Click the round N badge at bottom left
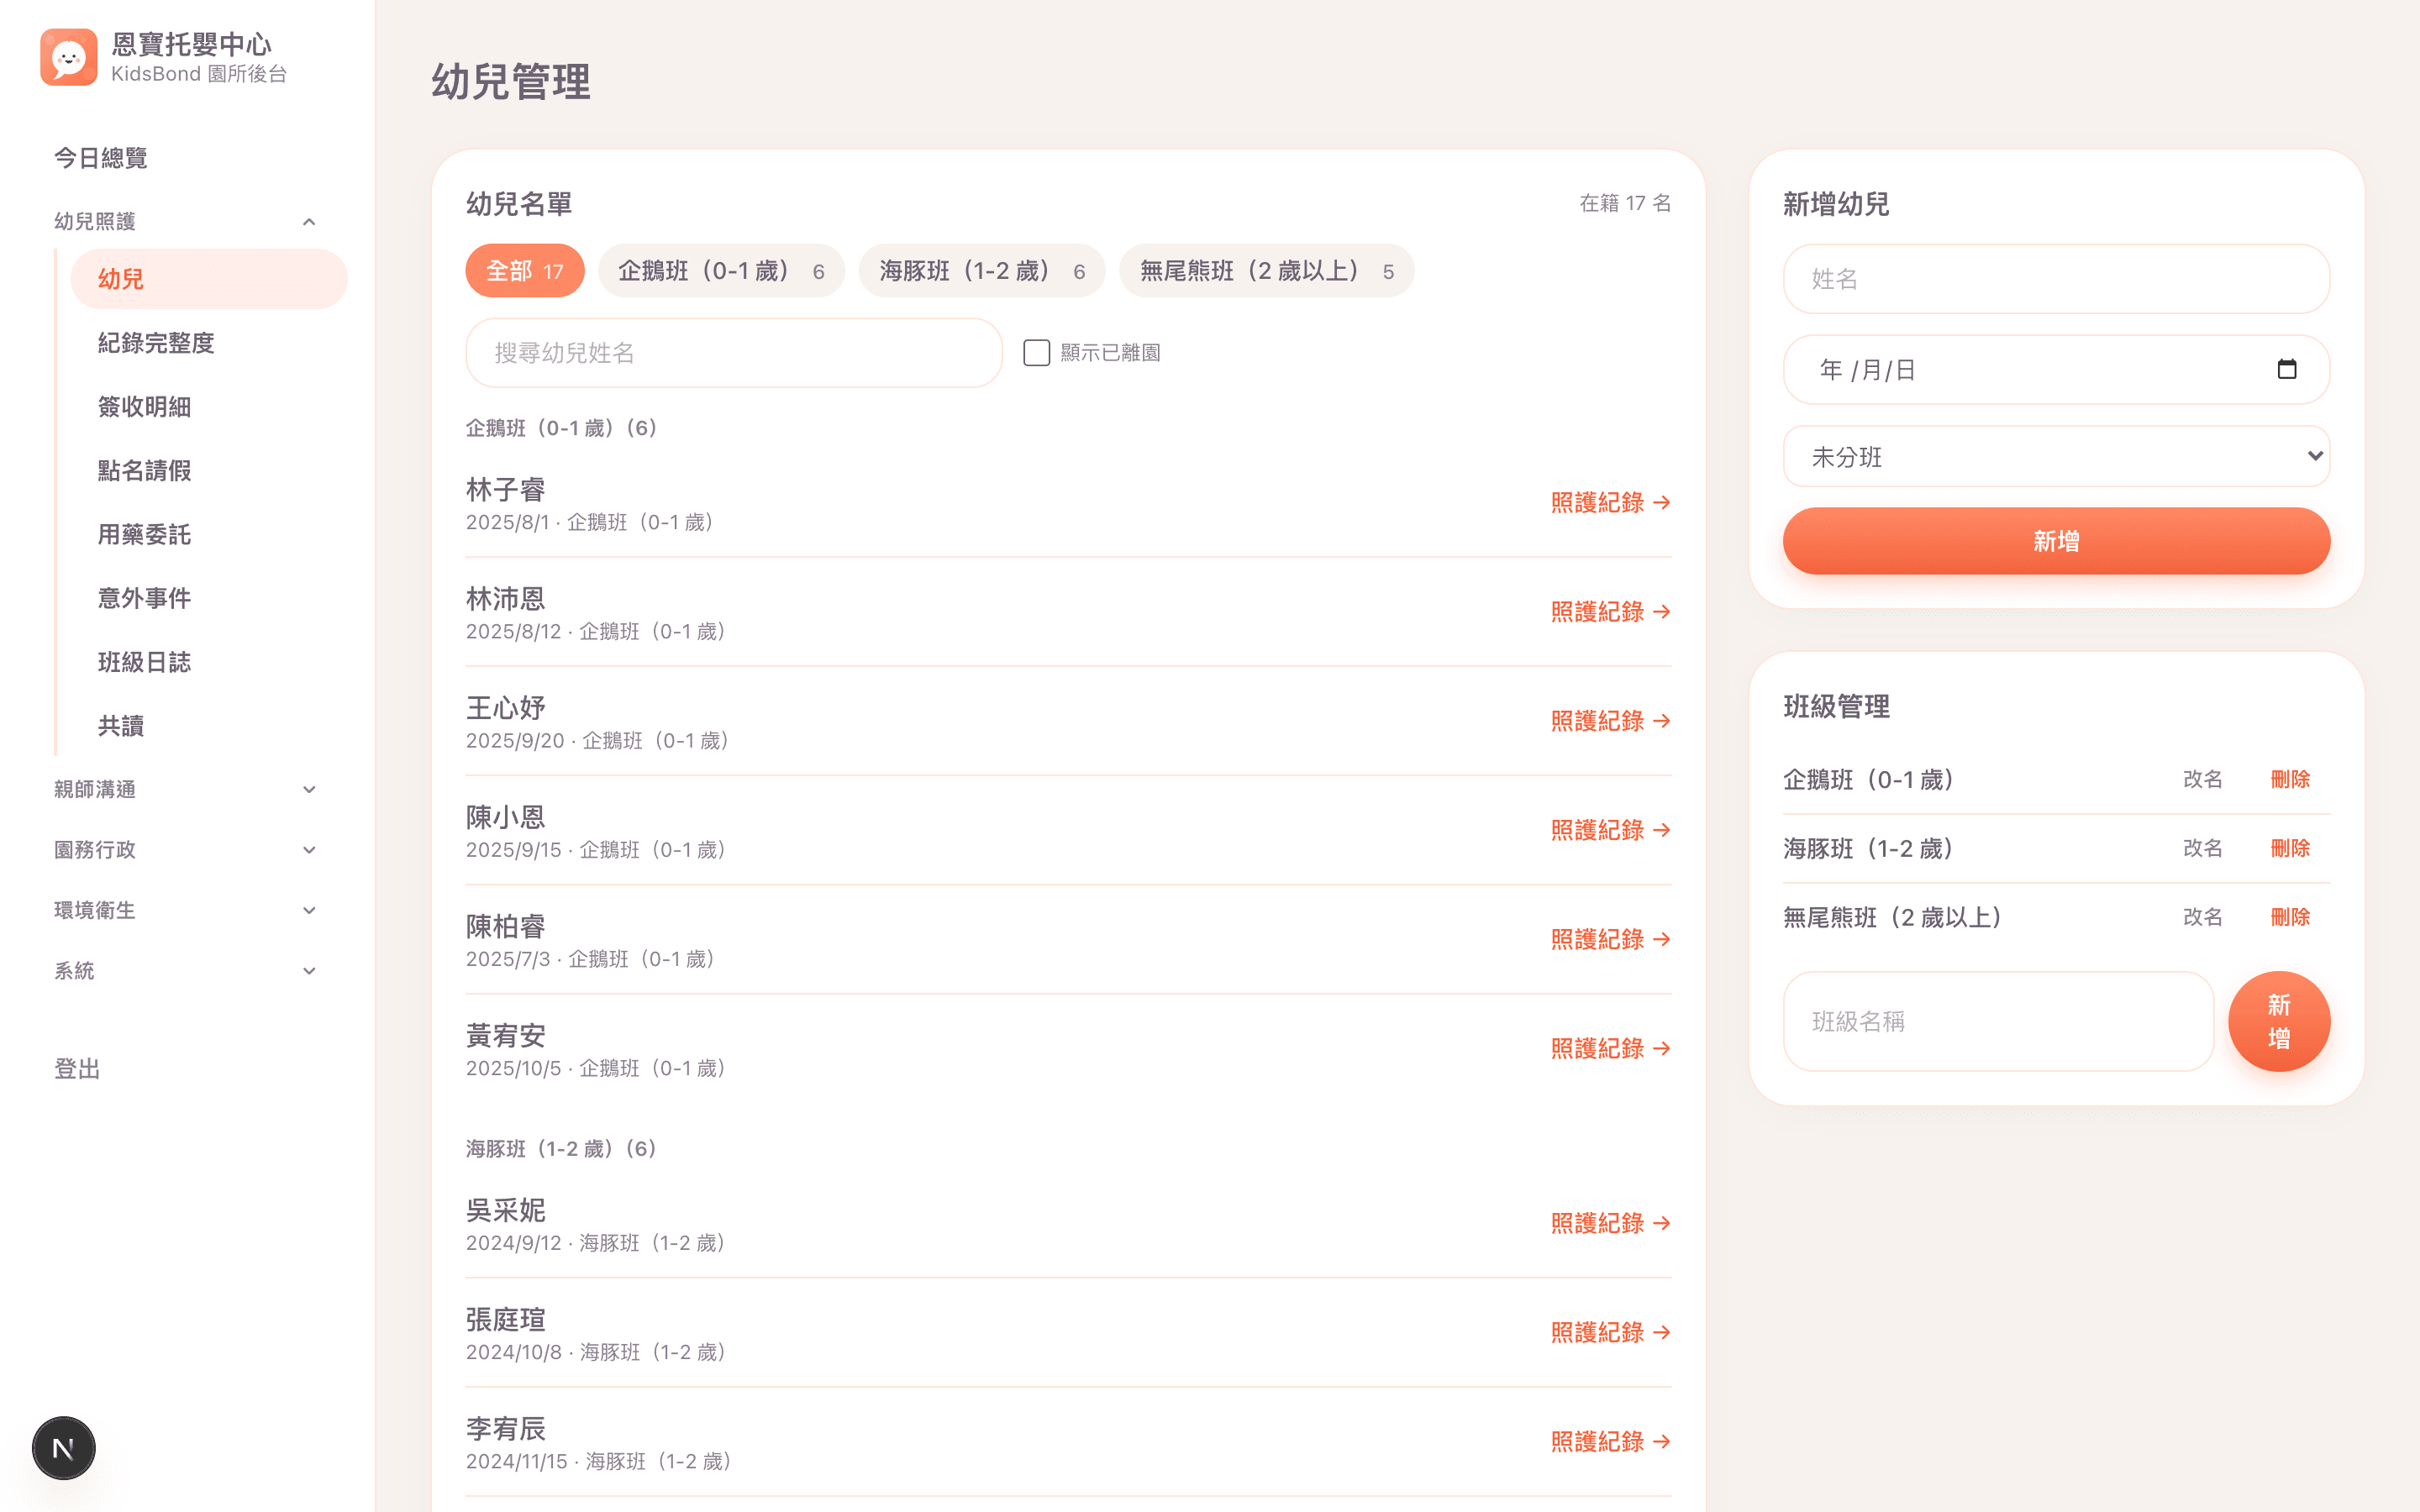Viewport: 2420px width, 1512px height. (64, 1447)
